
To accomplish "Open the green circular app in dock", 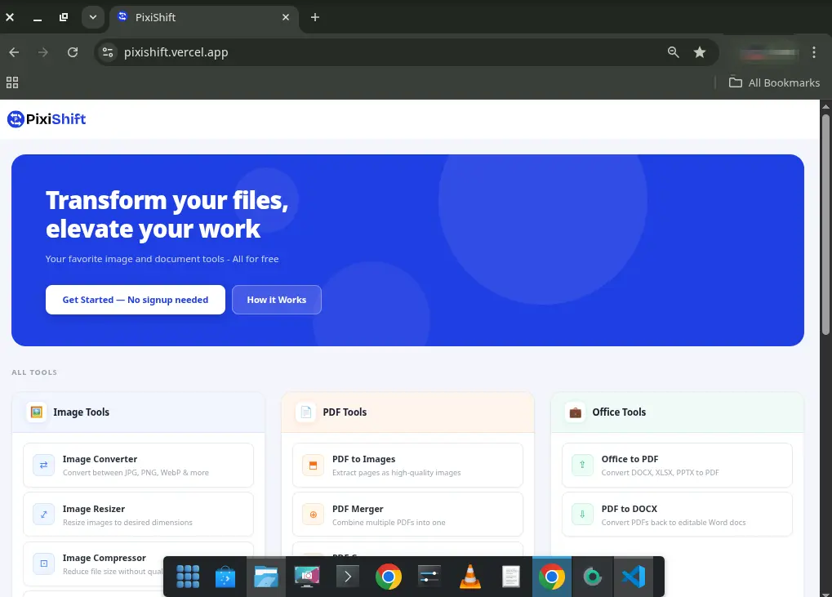I will 593,577.
